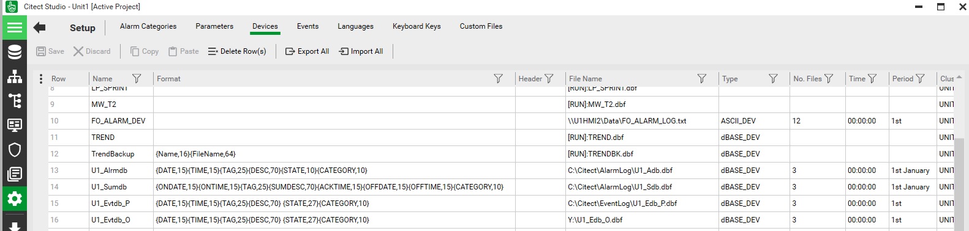Filter the Format column
The image size is (969, 231).
498,79
